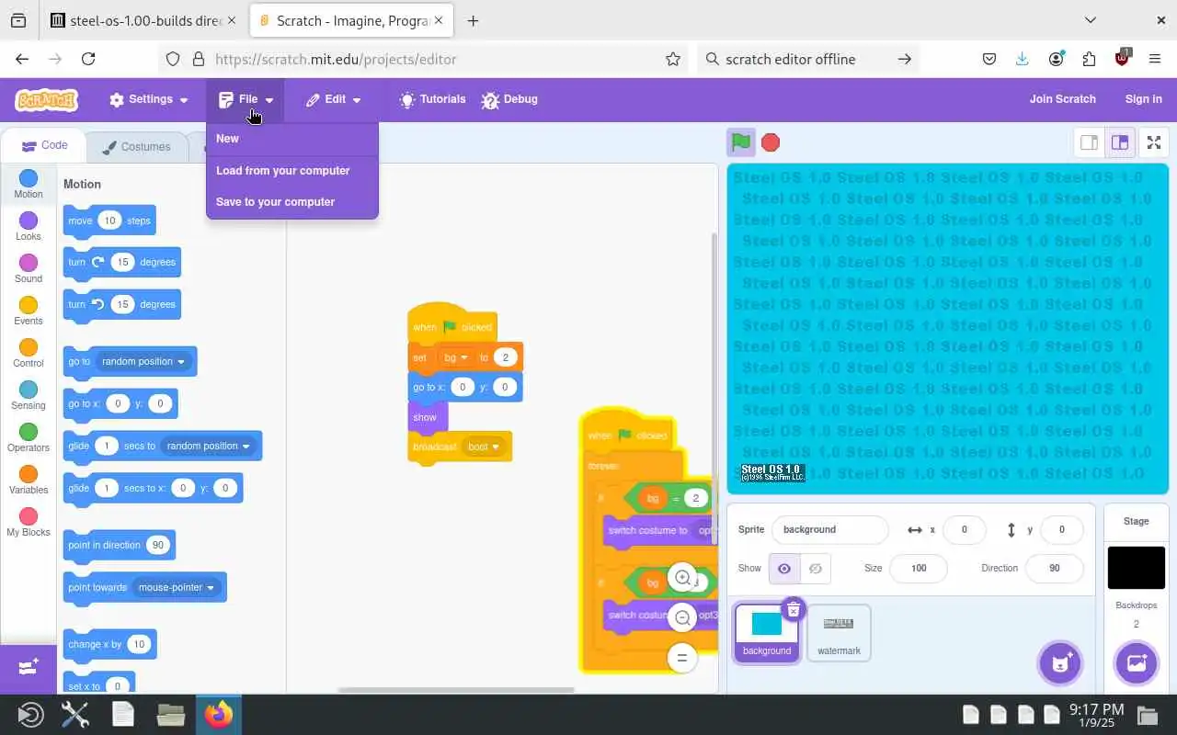Click the red stop sign button
This screenshot has height=735, width=1177.
click(x=771, y=142)
